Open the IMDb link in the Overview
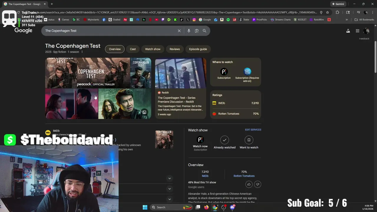This screenshot has height=212, width=377. pos(205,176)
